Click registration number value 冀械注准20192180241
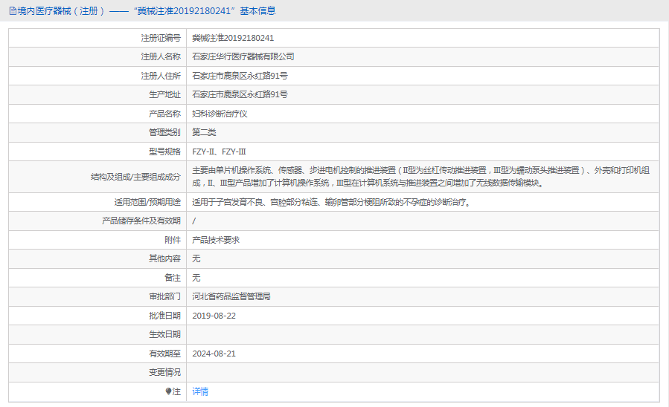669x407 pixels. click(233, 38)
